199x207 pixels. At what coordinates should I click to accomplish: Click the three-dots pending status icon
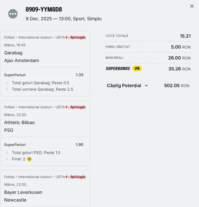(13, 14)
